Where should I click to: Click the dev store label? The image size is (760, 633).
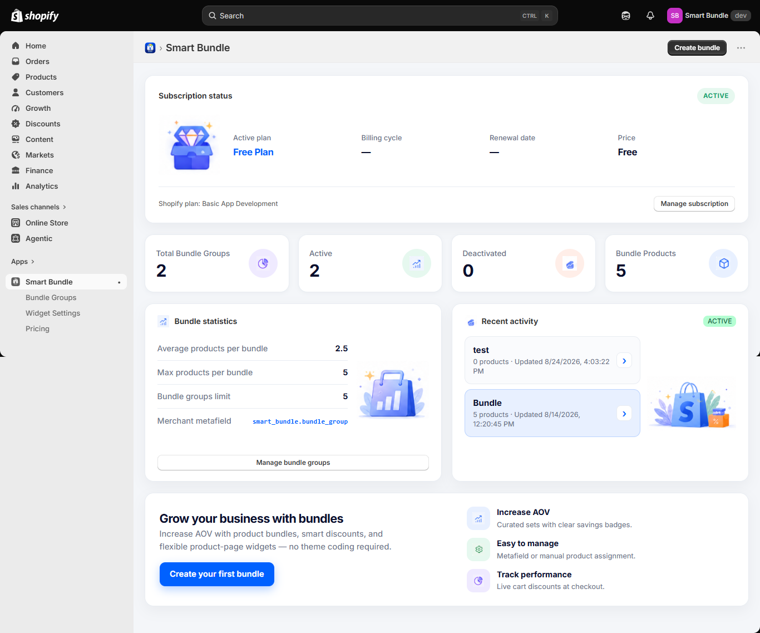(x=741, y=16)
